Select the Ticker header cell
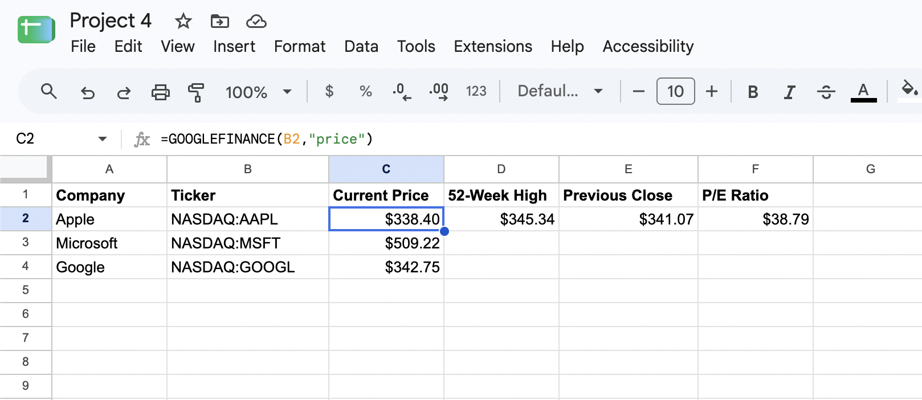922x400 pixels. tap(248, 195)
